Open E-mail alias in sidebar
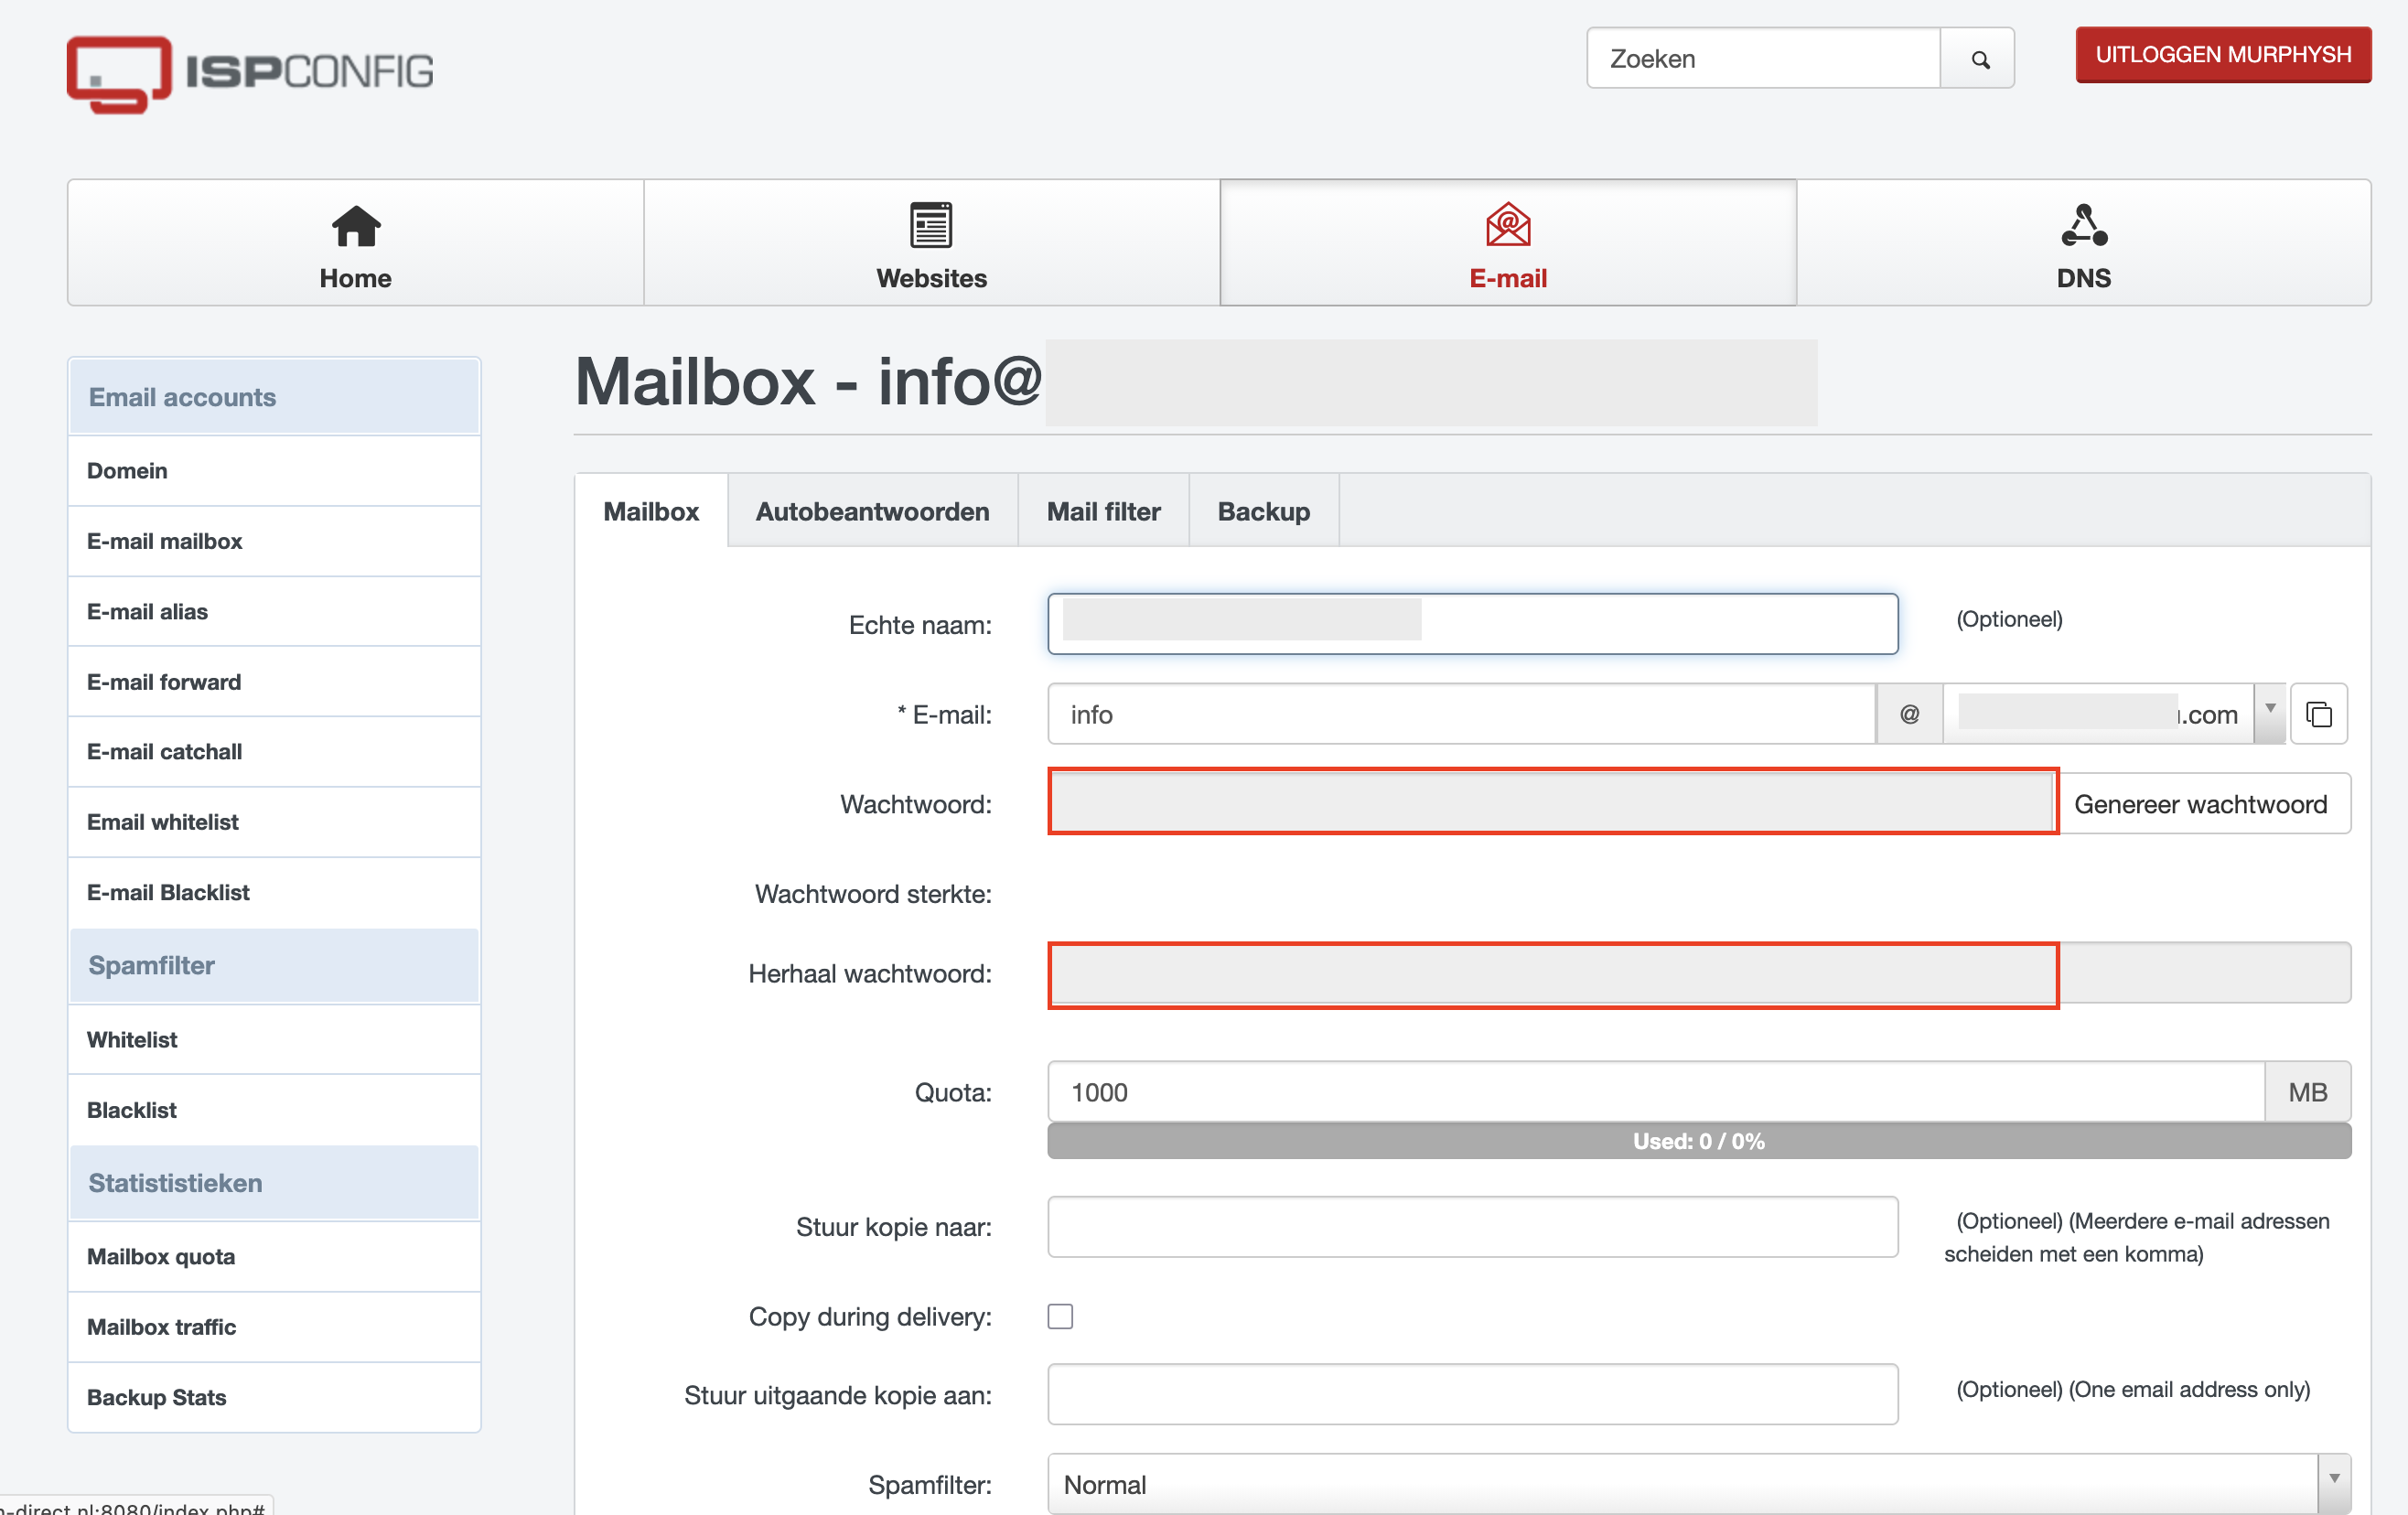 tap(147, 611)
